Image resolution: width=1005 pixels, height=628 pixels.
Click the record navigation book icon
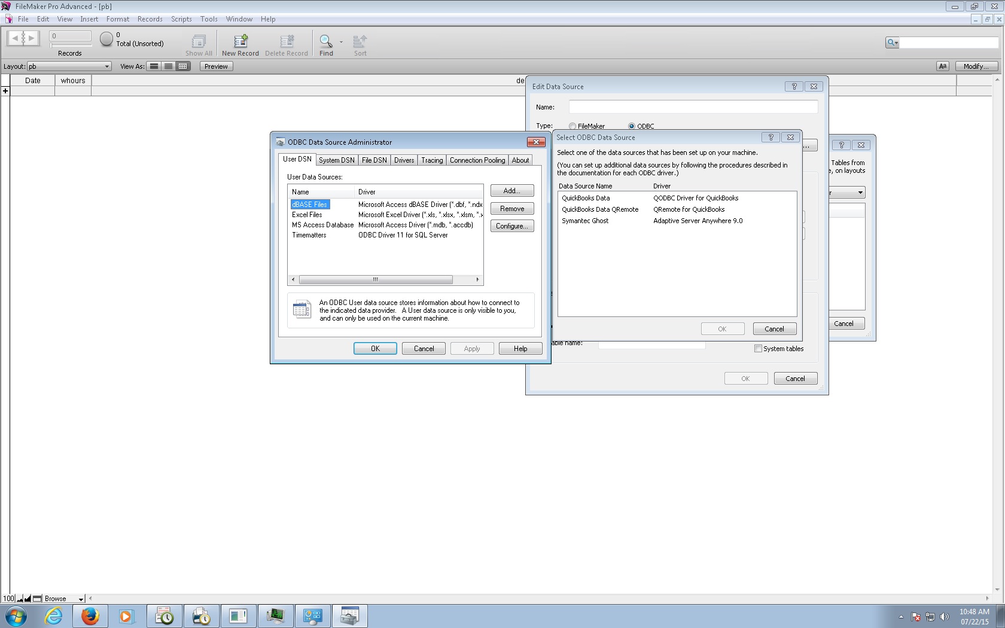coord(23,38)
